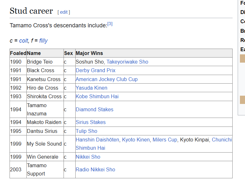Click the Major Wins column header
This screenshot has height=185, width=245.
[x=154, y=53]
